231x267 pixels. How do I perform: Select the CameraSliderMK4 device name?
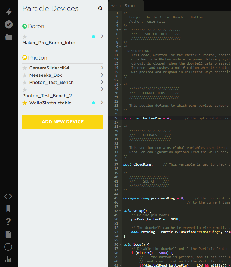[x=49, y=68]
